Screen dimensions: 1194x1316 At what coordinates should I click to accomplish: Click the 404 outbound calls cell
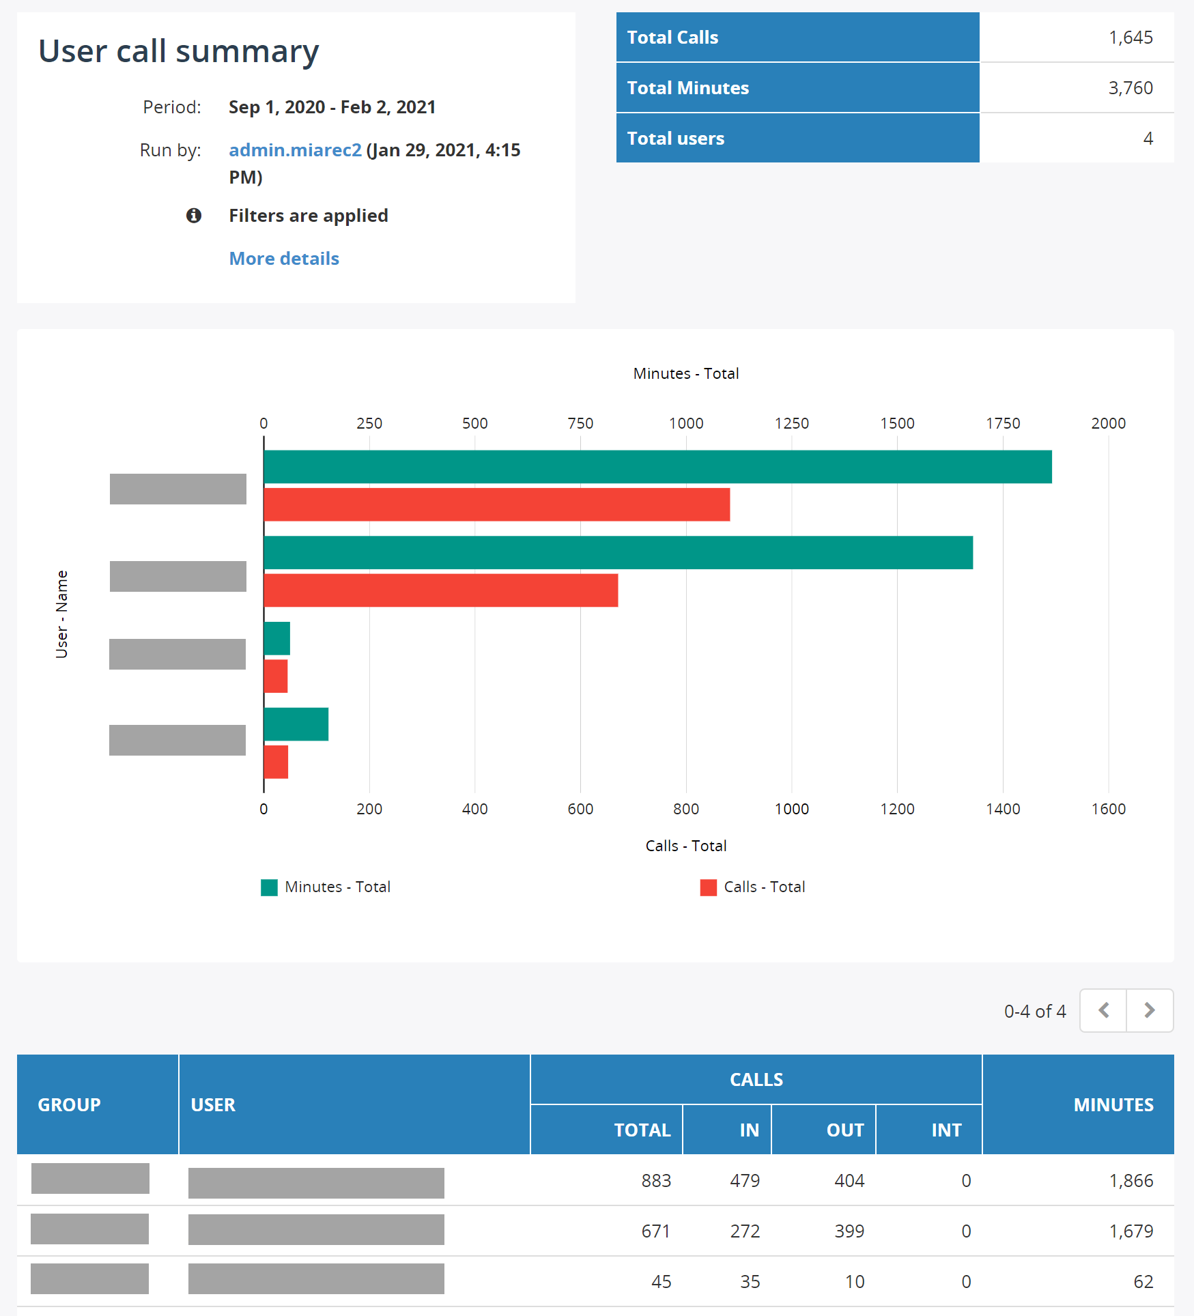tap(849, 1181)
